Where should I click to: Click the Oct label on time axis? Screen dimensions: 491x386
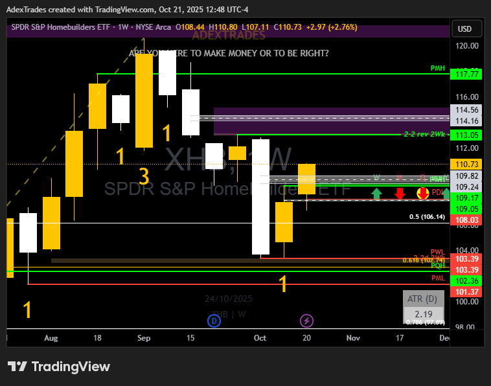click(260, 338)
